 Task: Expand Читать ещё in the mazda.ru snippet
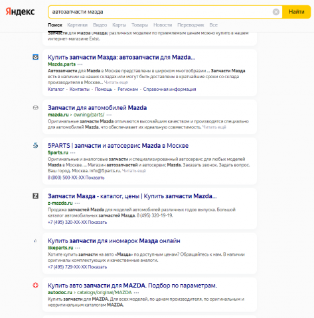[214, 127]
